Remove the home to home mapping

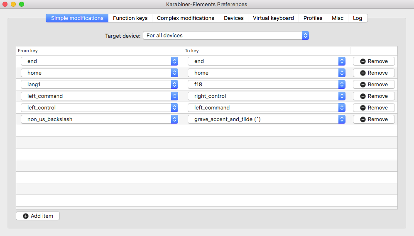(374, 73)
